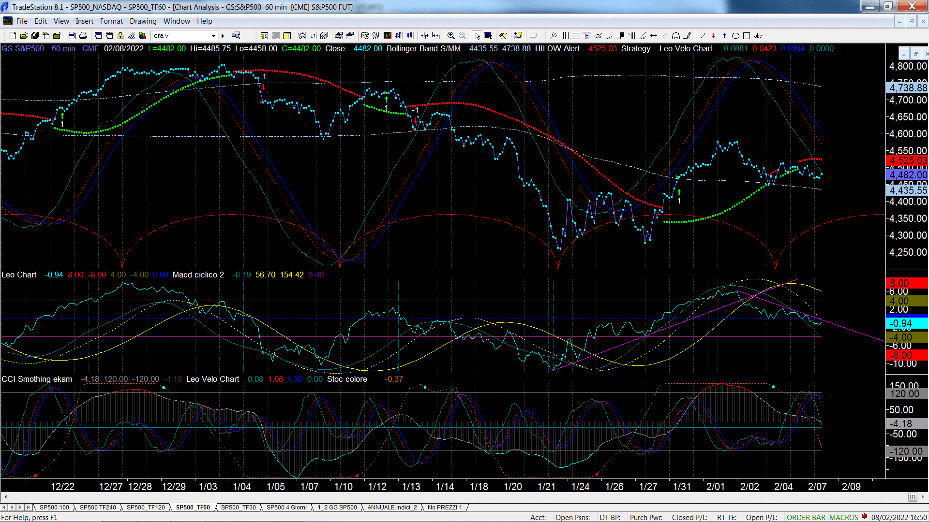The image size is (929, 522).
Task: Click the Zoom Out magnifier icon
Action: (x=462, y=36)
